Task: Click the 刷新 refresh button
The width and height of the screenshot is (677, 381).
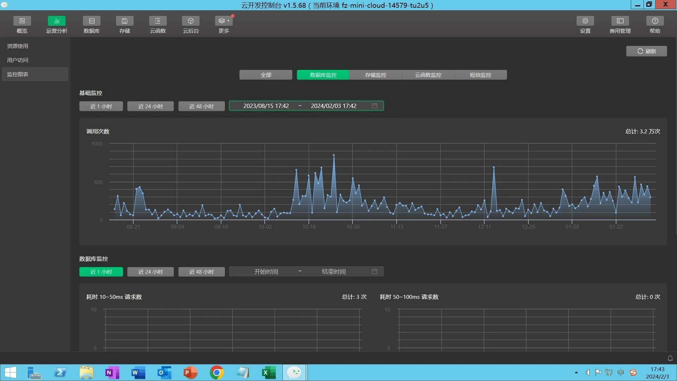Action: point(646,51)
